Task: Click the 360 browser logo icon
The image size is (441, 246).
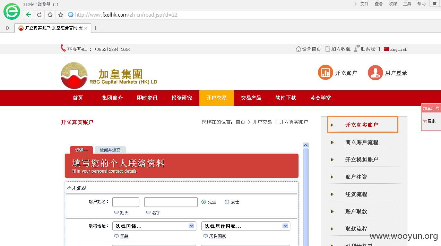Action: pos(12,11)
